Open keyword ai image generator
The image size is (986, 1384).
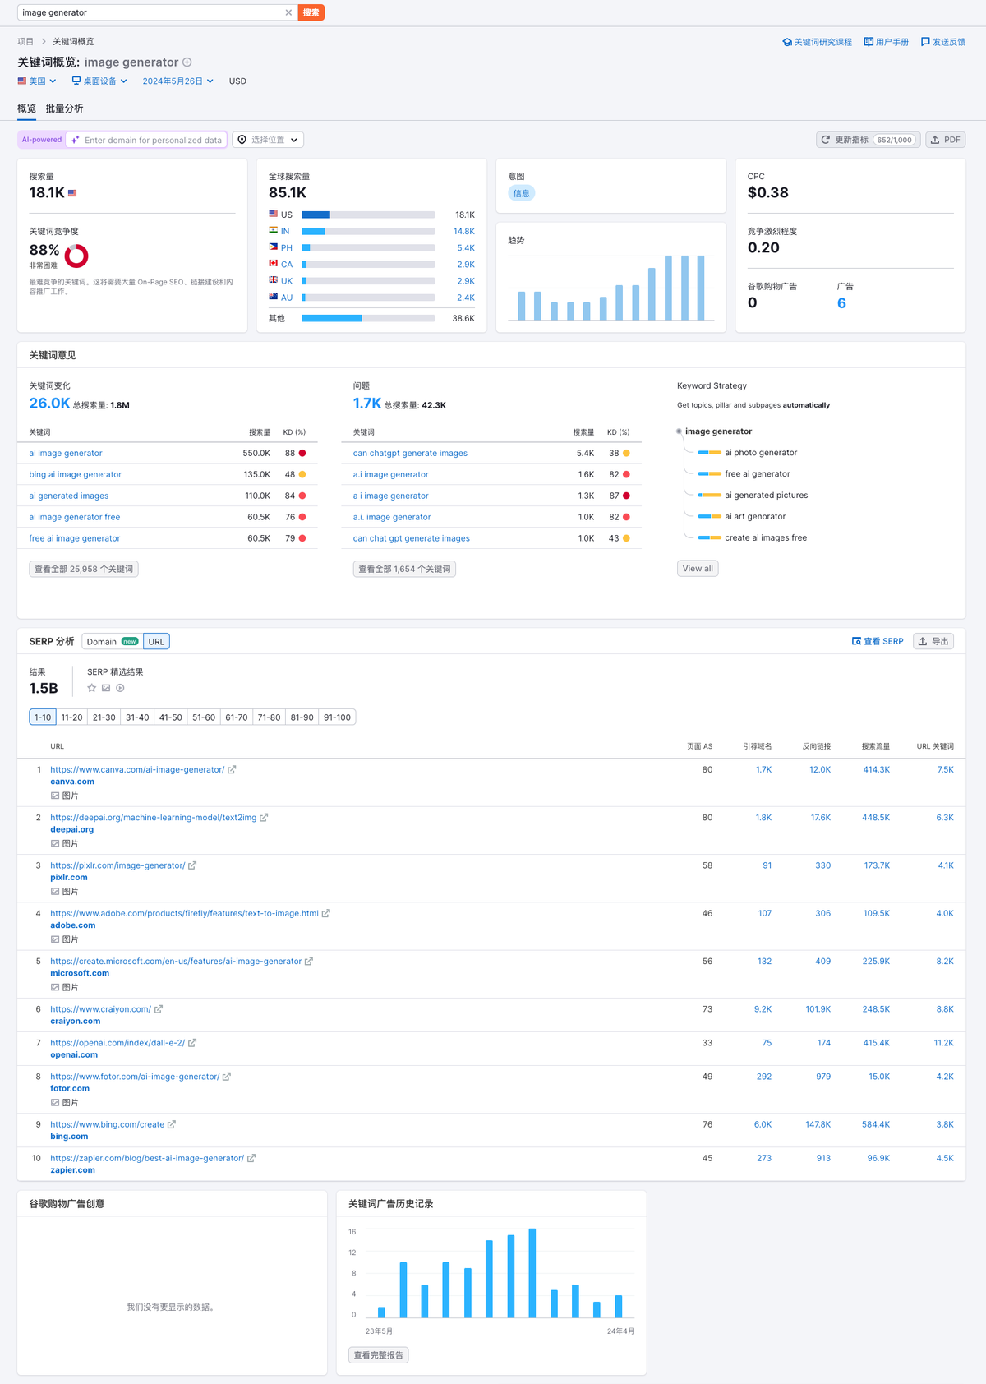(x=66, y=454)
